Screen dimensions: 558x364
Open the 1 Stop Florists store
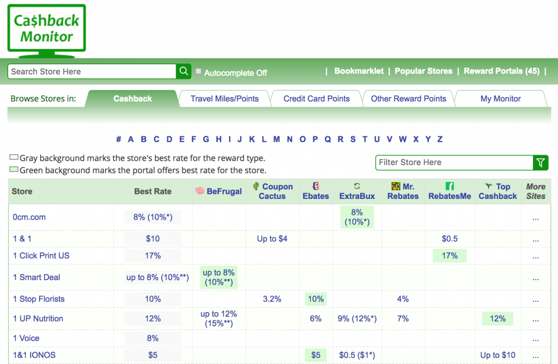pyautogui.click(x=39, y=299)
